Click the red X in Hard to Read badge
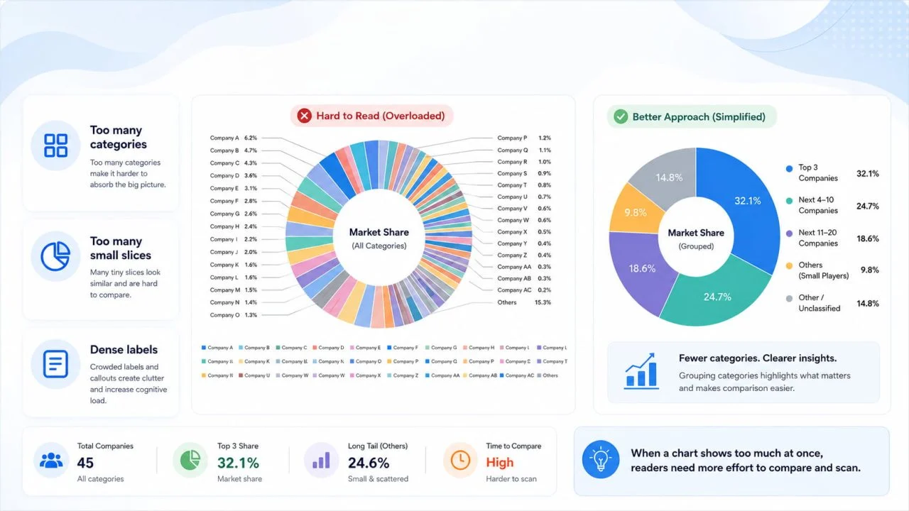The width and height of the screenshot is (909, 511). [x=305, y=116]
